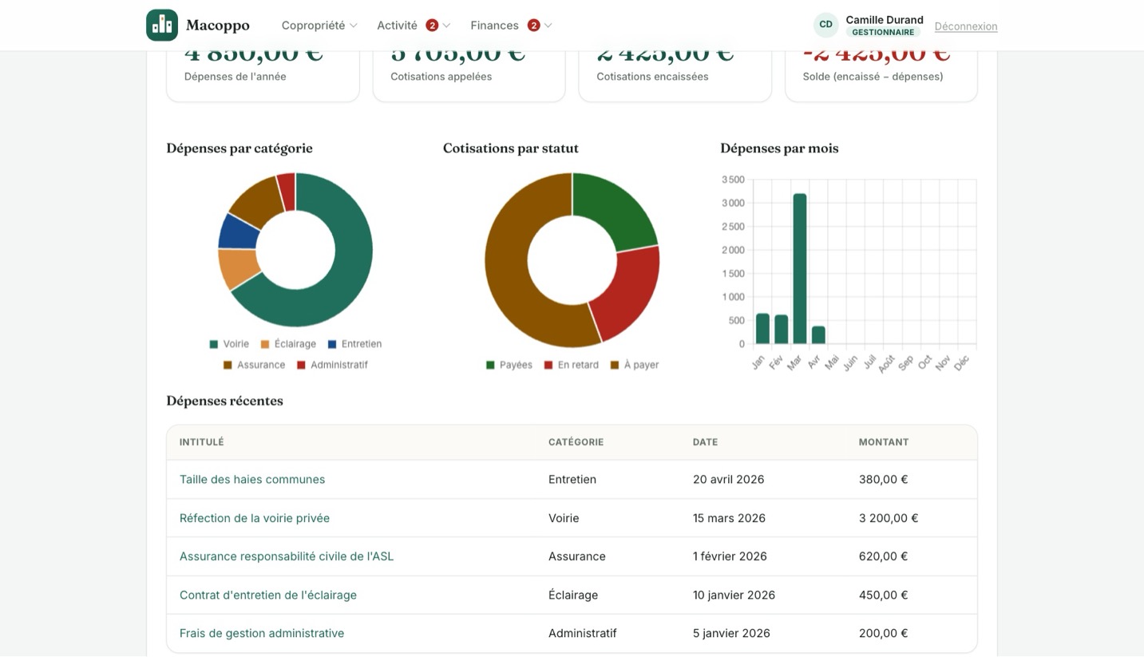The width and height of the screenshot is (1144, 657).
Task: Open the Taille des haies communes expense
Action: (252, 480)
